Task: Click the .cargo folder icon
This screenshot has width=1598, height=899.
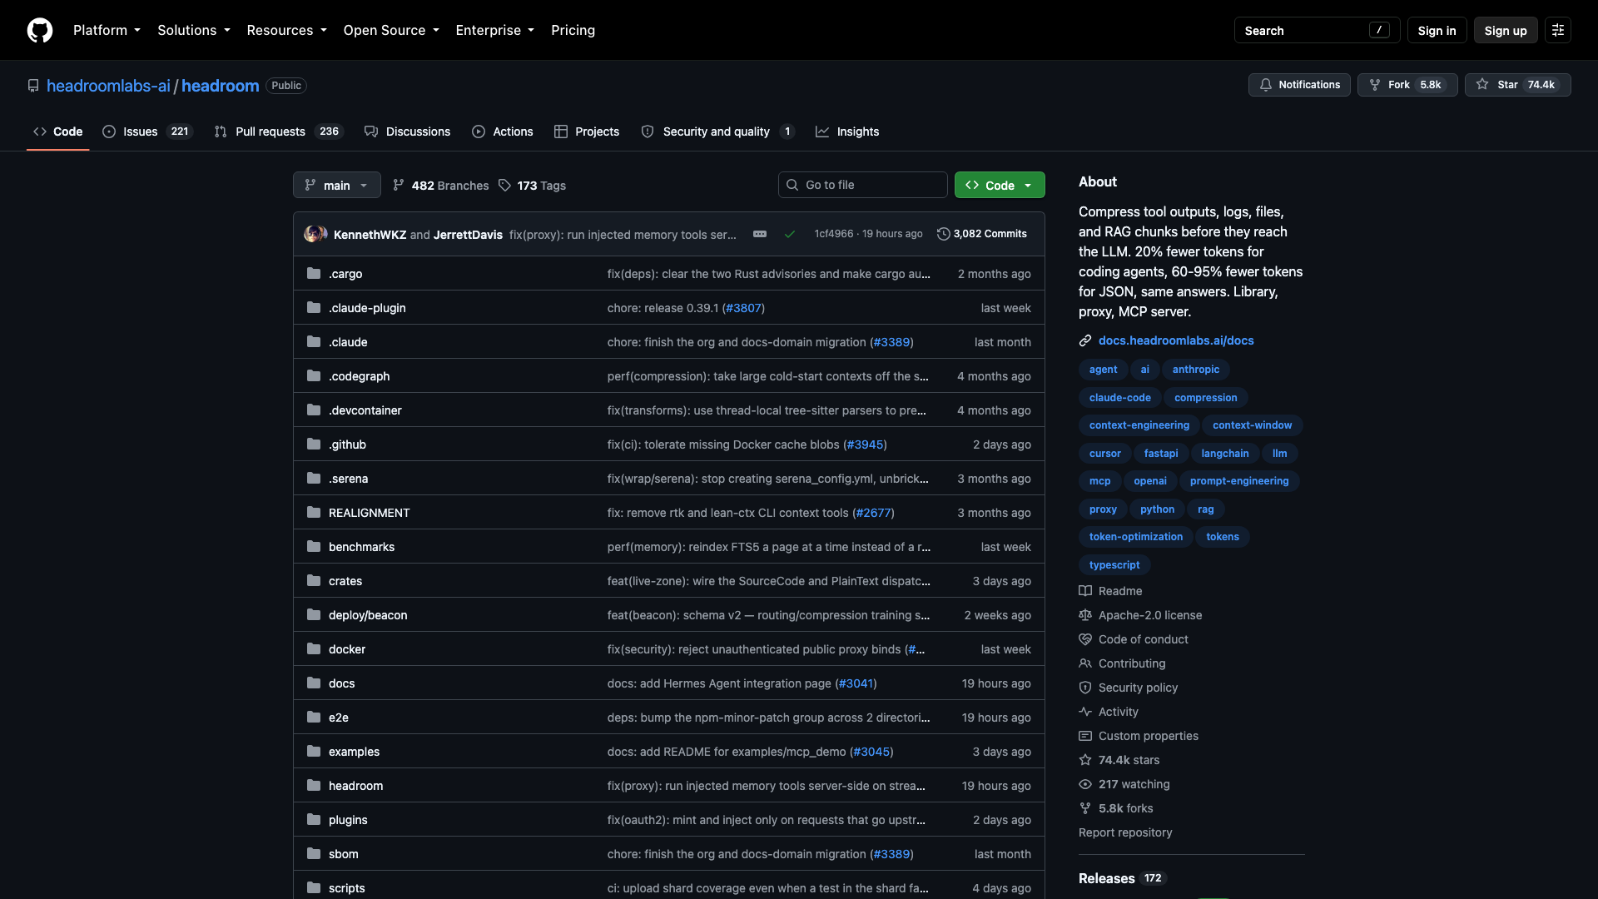Action: point(314,273)
